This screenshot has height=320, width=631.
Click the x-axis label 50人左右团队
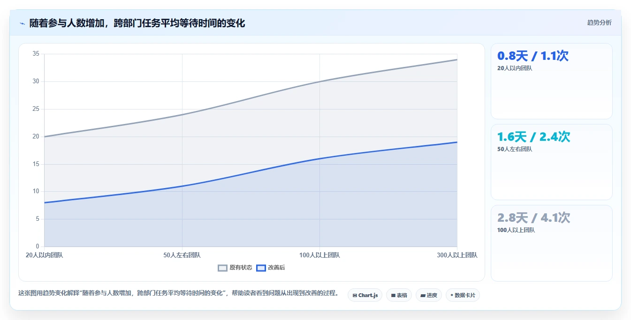coord(182,255)
